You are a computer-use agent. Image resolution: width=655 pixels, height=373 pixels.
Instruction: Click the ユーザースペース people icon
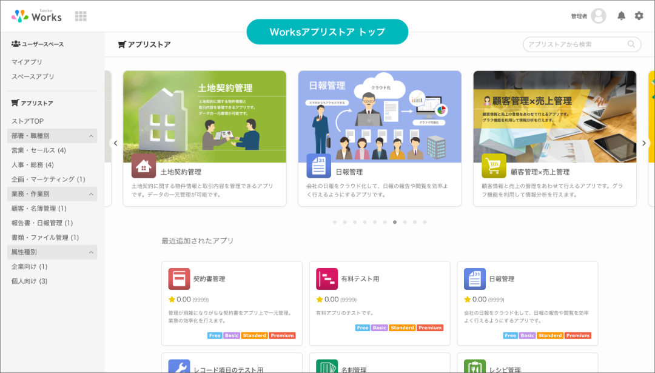coord(16,44)
